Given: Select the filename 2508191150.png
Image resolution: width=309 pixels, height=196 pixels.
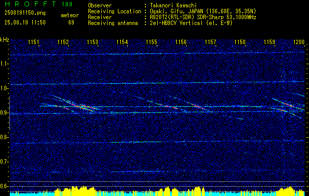Looking at the screenshot, I should tap(25, 13).
